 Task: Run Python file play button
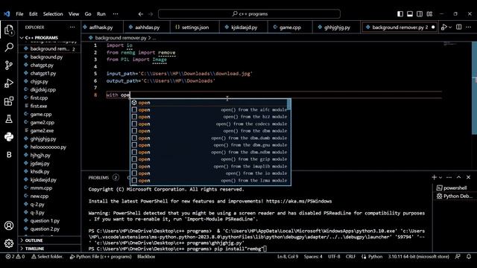(444, 28)
